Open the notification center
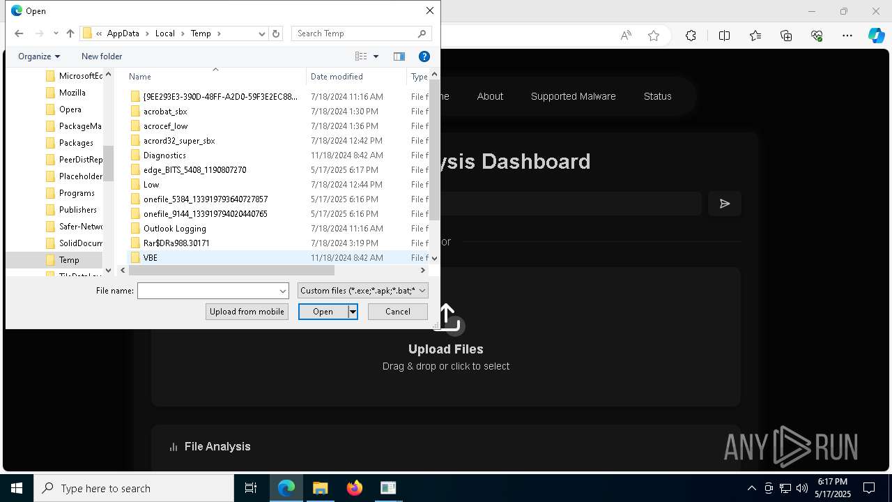 (869, 488)
